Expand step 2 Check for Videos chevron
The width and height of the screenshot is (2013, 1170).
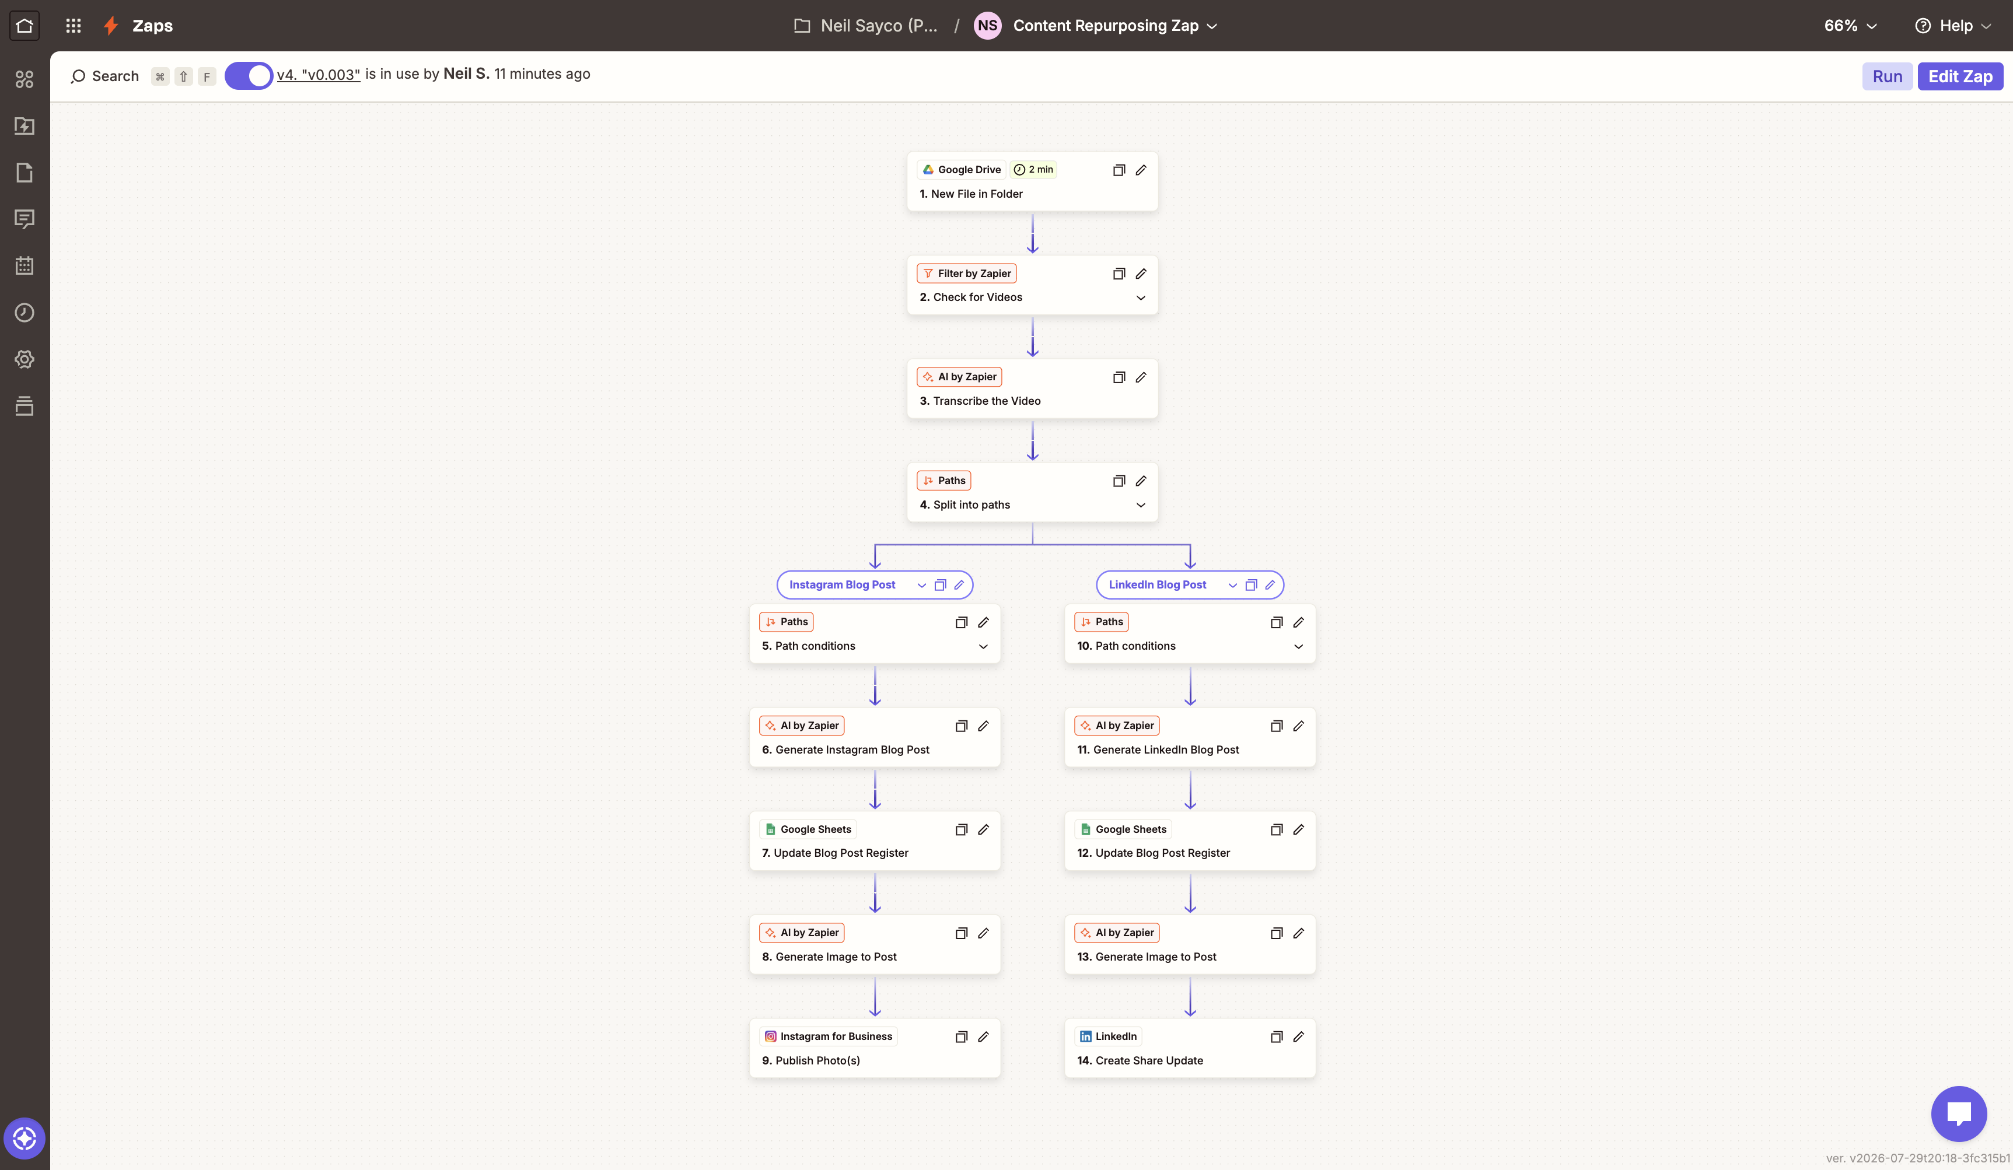pos(1141,298)
